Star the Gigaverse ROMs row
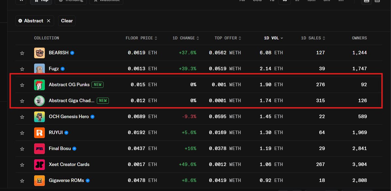391x191 pixels. pos(22,180)
